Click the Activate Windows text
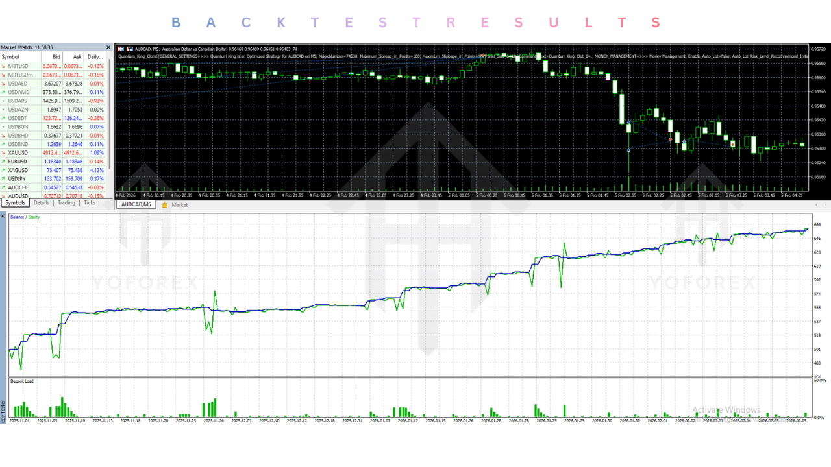This screenshot has width=831, height=467. coord(726,410)
